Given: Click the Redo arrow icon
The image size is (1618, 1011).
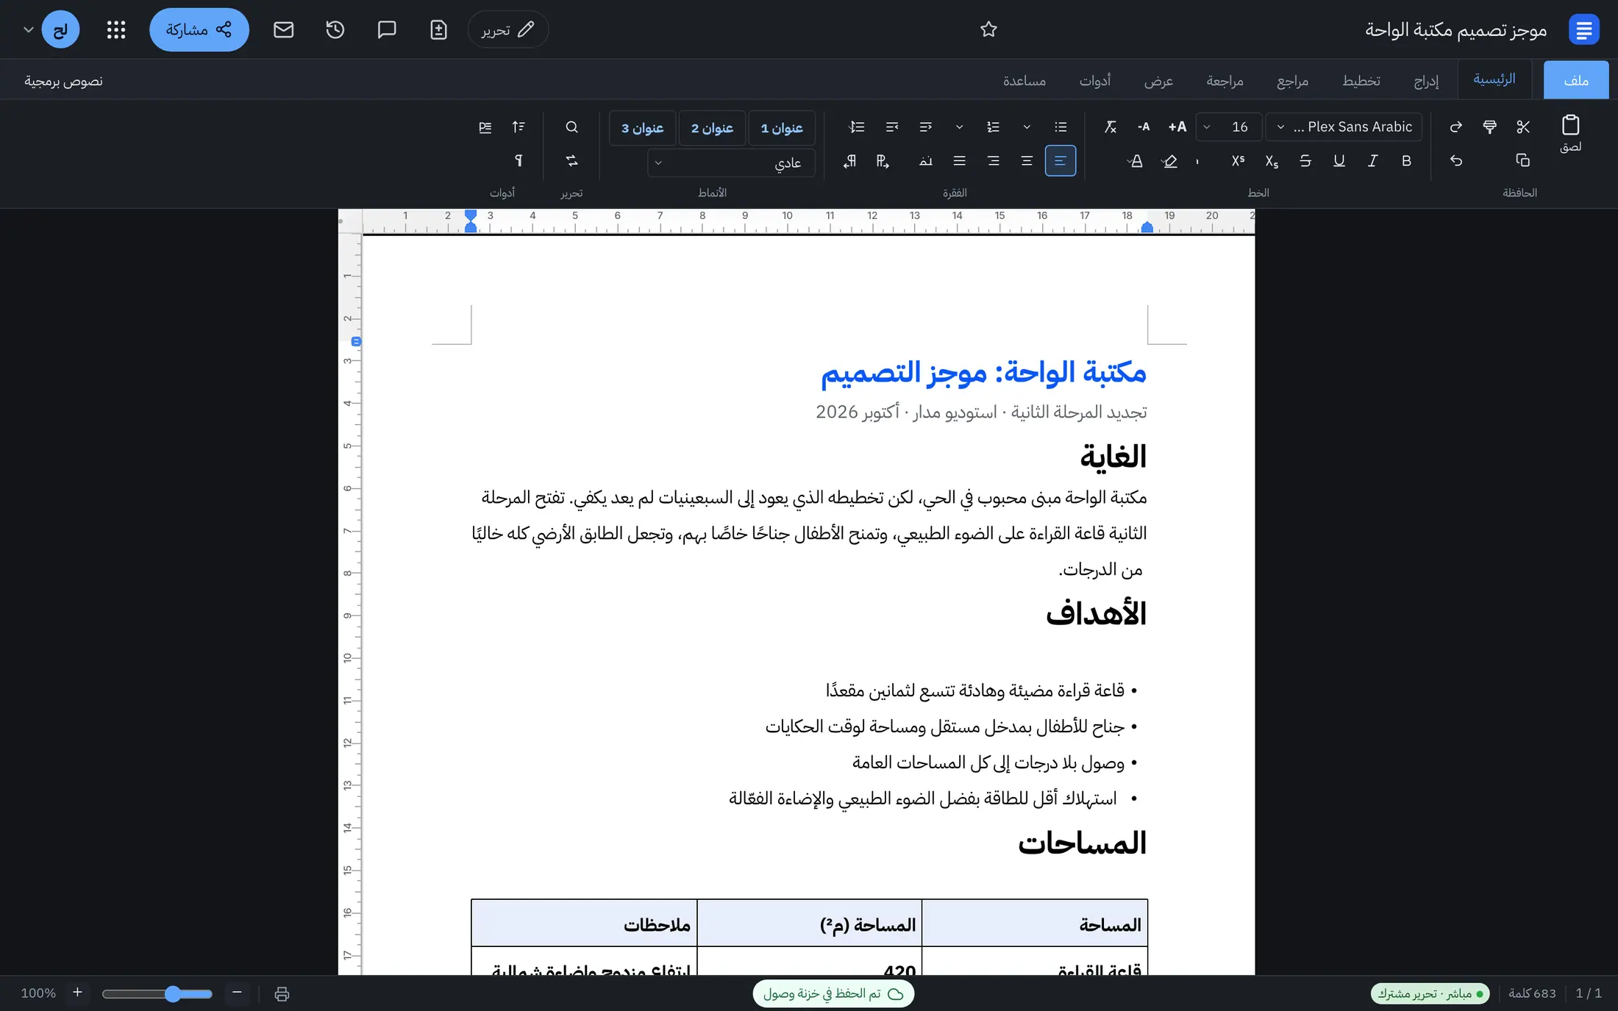Looking at the screenshot, I should point(1455,127).
